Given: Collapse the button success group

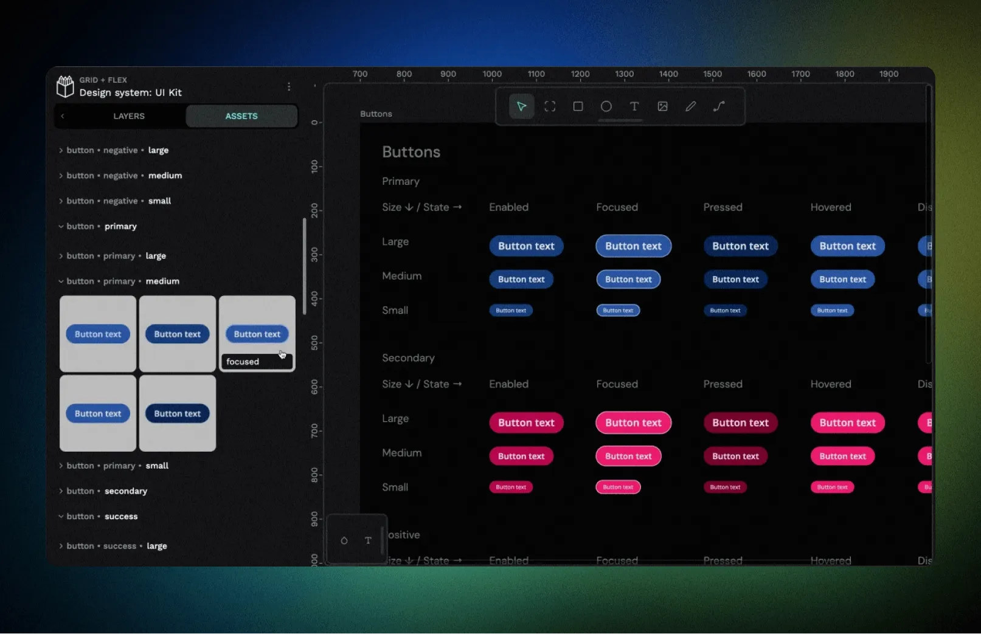Looking at the screenshot, I should tap(61, 517).
